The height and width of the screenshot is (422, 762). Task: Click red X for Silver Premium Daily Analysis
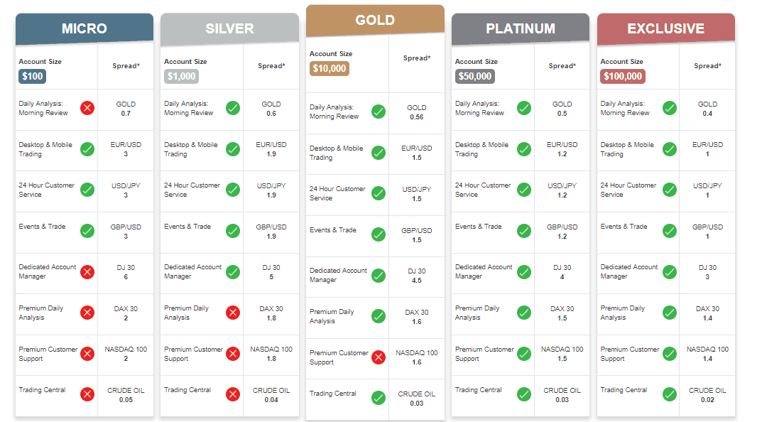233,313
